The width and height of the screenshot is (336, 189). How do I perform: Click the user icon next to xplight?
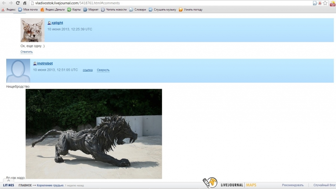point(49,23)
